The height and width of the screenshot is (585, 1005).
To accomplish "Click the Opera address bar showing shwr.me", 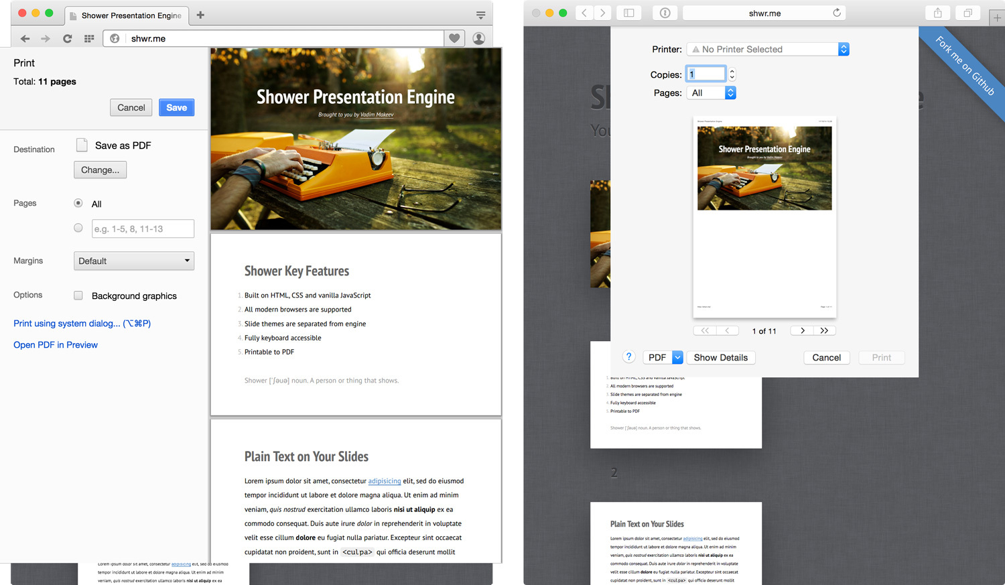I will 273,39.
